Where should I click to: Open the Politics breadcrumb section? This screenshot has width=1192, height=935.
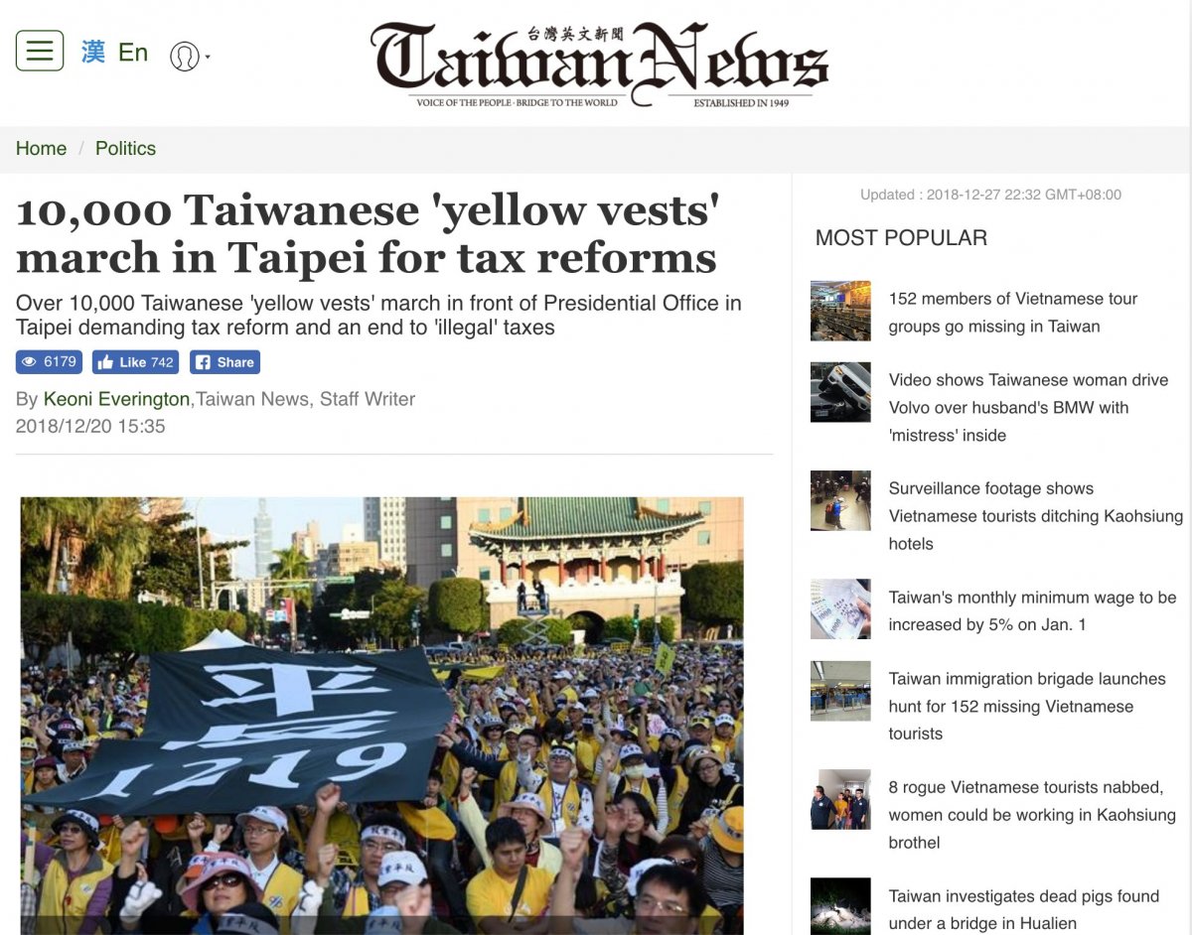pyautogui.click(x=125, y=148)
